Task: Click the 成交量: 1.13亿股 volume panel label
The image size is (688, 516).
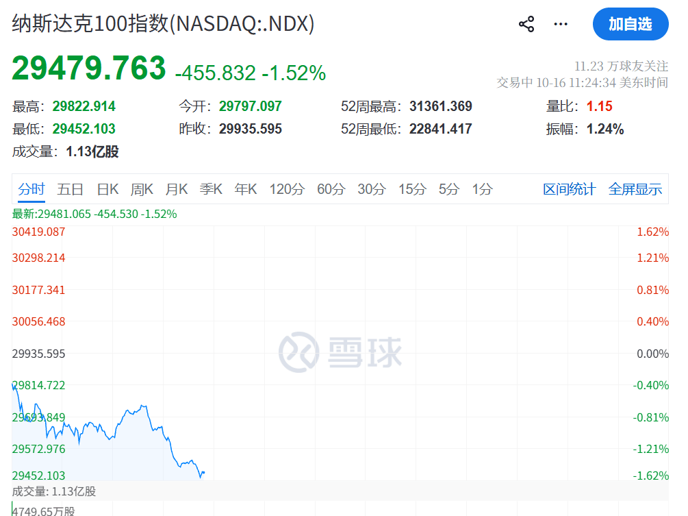Action: [x=54, y=491]
